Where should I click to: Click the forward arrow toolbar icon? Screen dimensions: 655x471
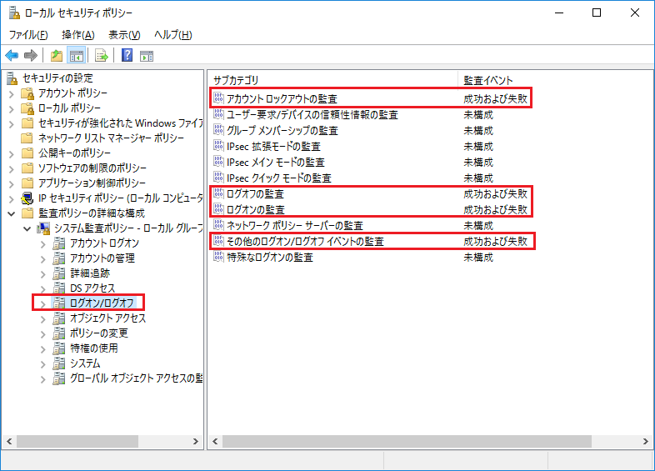pyautogui.click(x=31, y=56)
